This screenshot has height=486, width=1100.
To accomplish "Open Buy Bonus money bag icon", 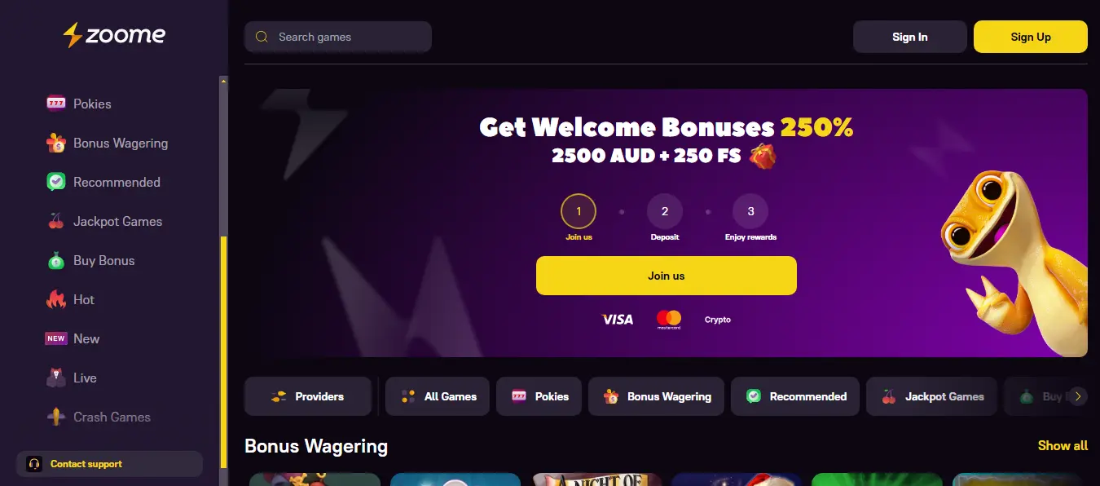I will point(55,260).
